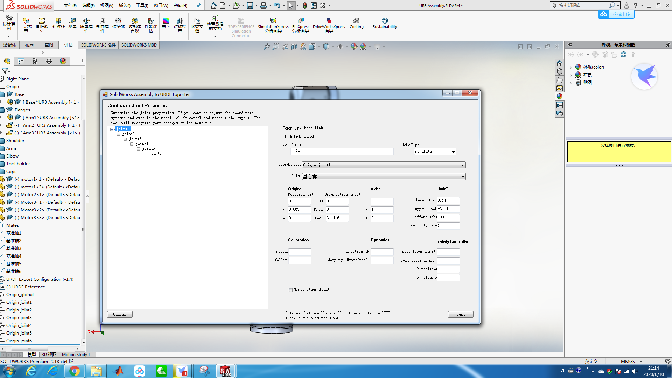Collapse the joint1 tree node
Screen dimensions: 672x378
click(112, 129)
